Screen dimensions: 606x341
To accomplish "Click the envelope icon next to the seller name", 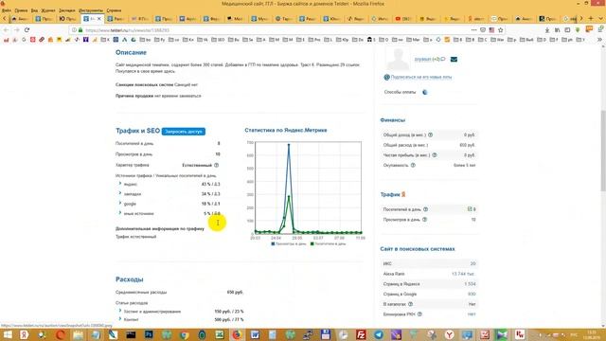I will tap(454, 59).
